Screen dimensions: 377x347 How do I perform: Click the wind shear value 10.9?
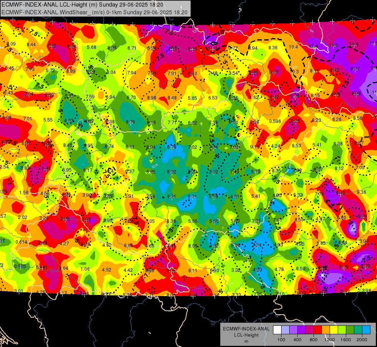pos(333,45)
